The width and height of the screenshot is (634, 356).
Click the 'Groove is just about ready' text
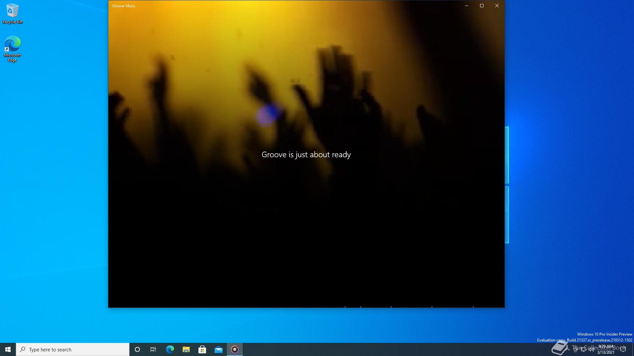(306, 155)
